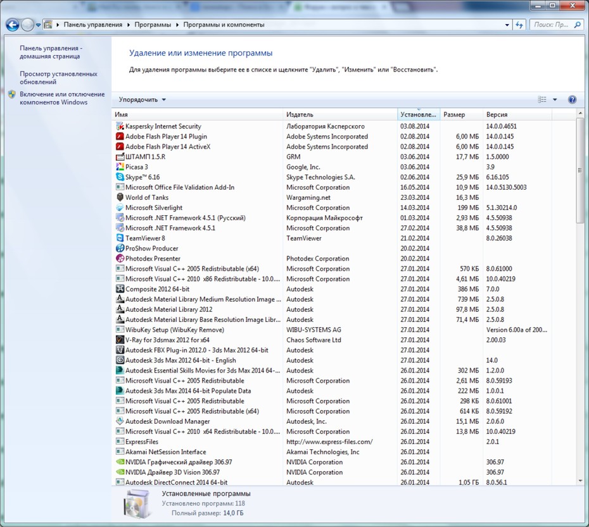Select the Kaspersky Internet Security icon
The width and height of the screenshot is (589, 527).
[120, 126]
